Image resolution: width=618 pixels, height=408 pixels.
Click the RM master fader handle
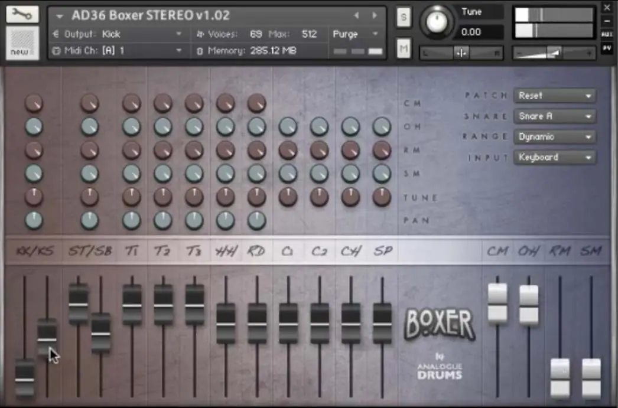560,378
